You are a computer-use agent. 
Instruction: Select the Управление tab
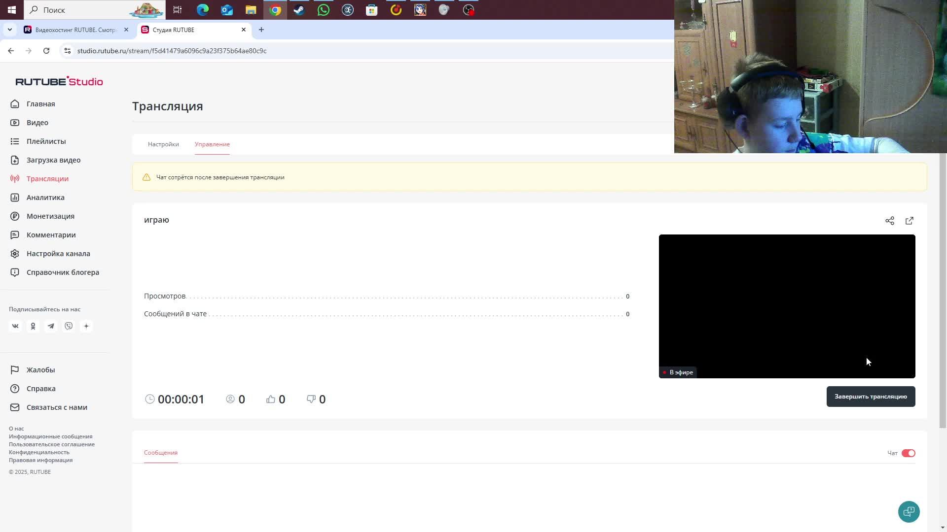[212, 144]
